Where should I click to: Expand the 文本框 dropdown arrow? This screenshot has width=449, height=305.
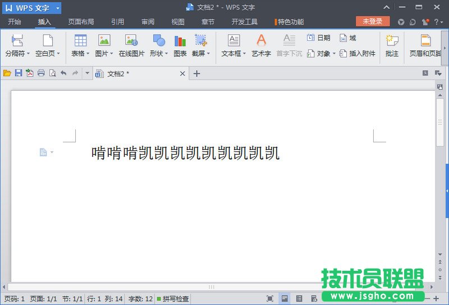tap(244, 53)
